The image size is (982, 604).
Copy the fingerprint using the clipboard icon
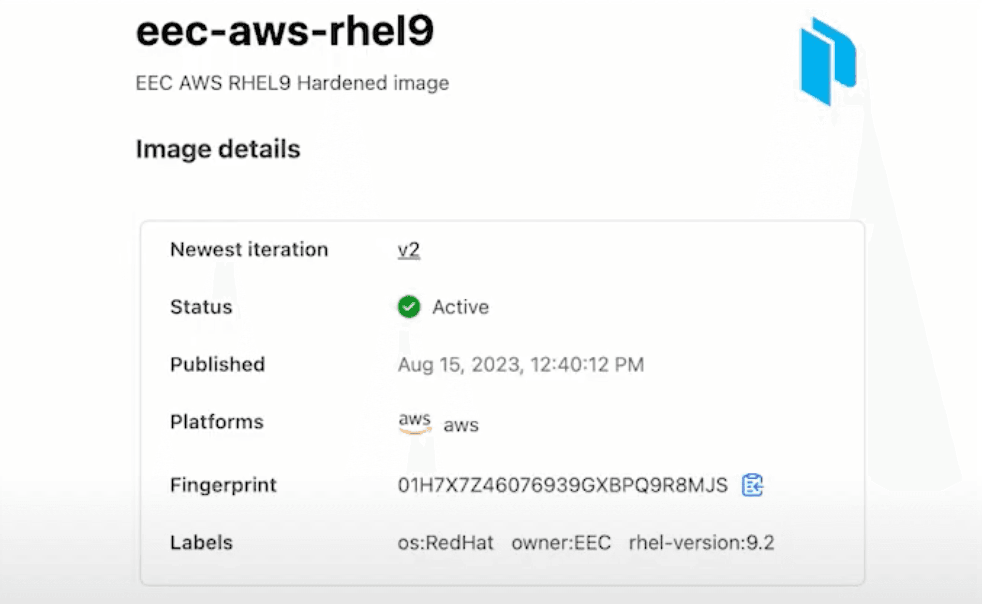[752, 485]
